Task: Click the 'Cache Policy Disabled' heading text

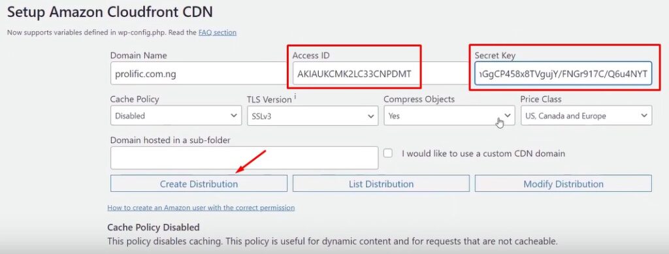Action: tap(153, 227)
